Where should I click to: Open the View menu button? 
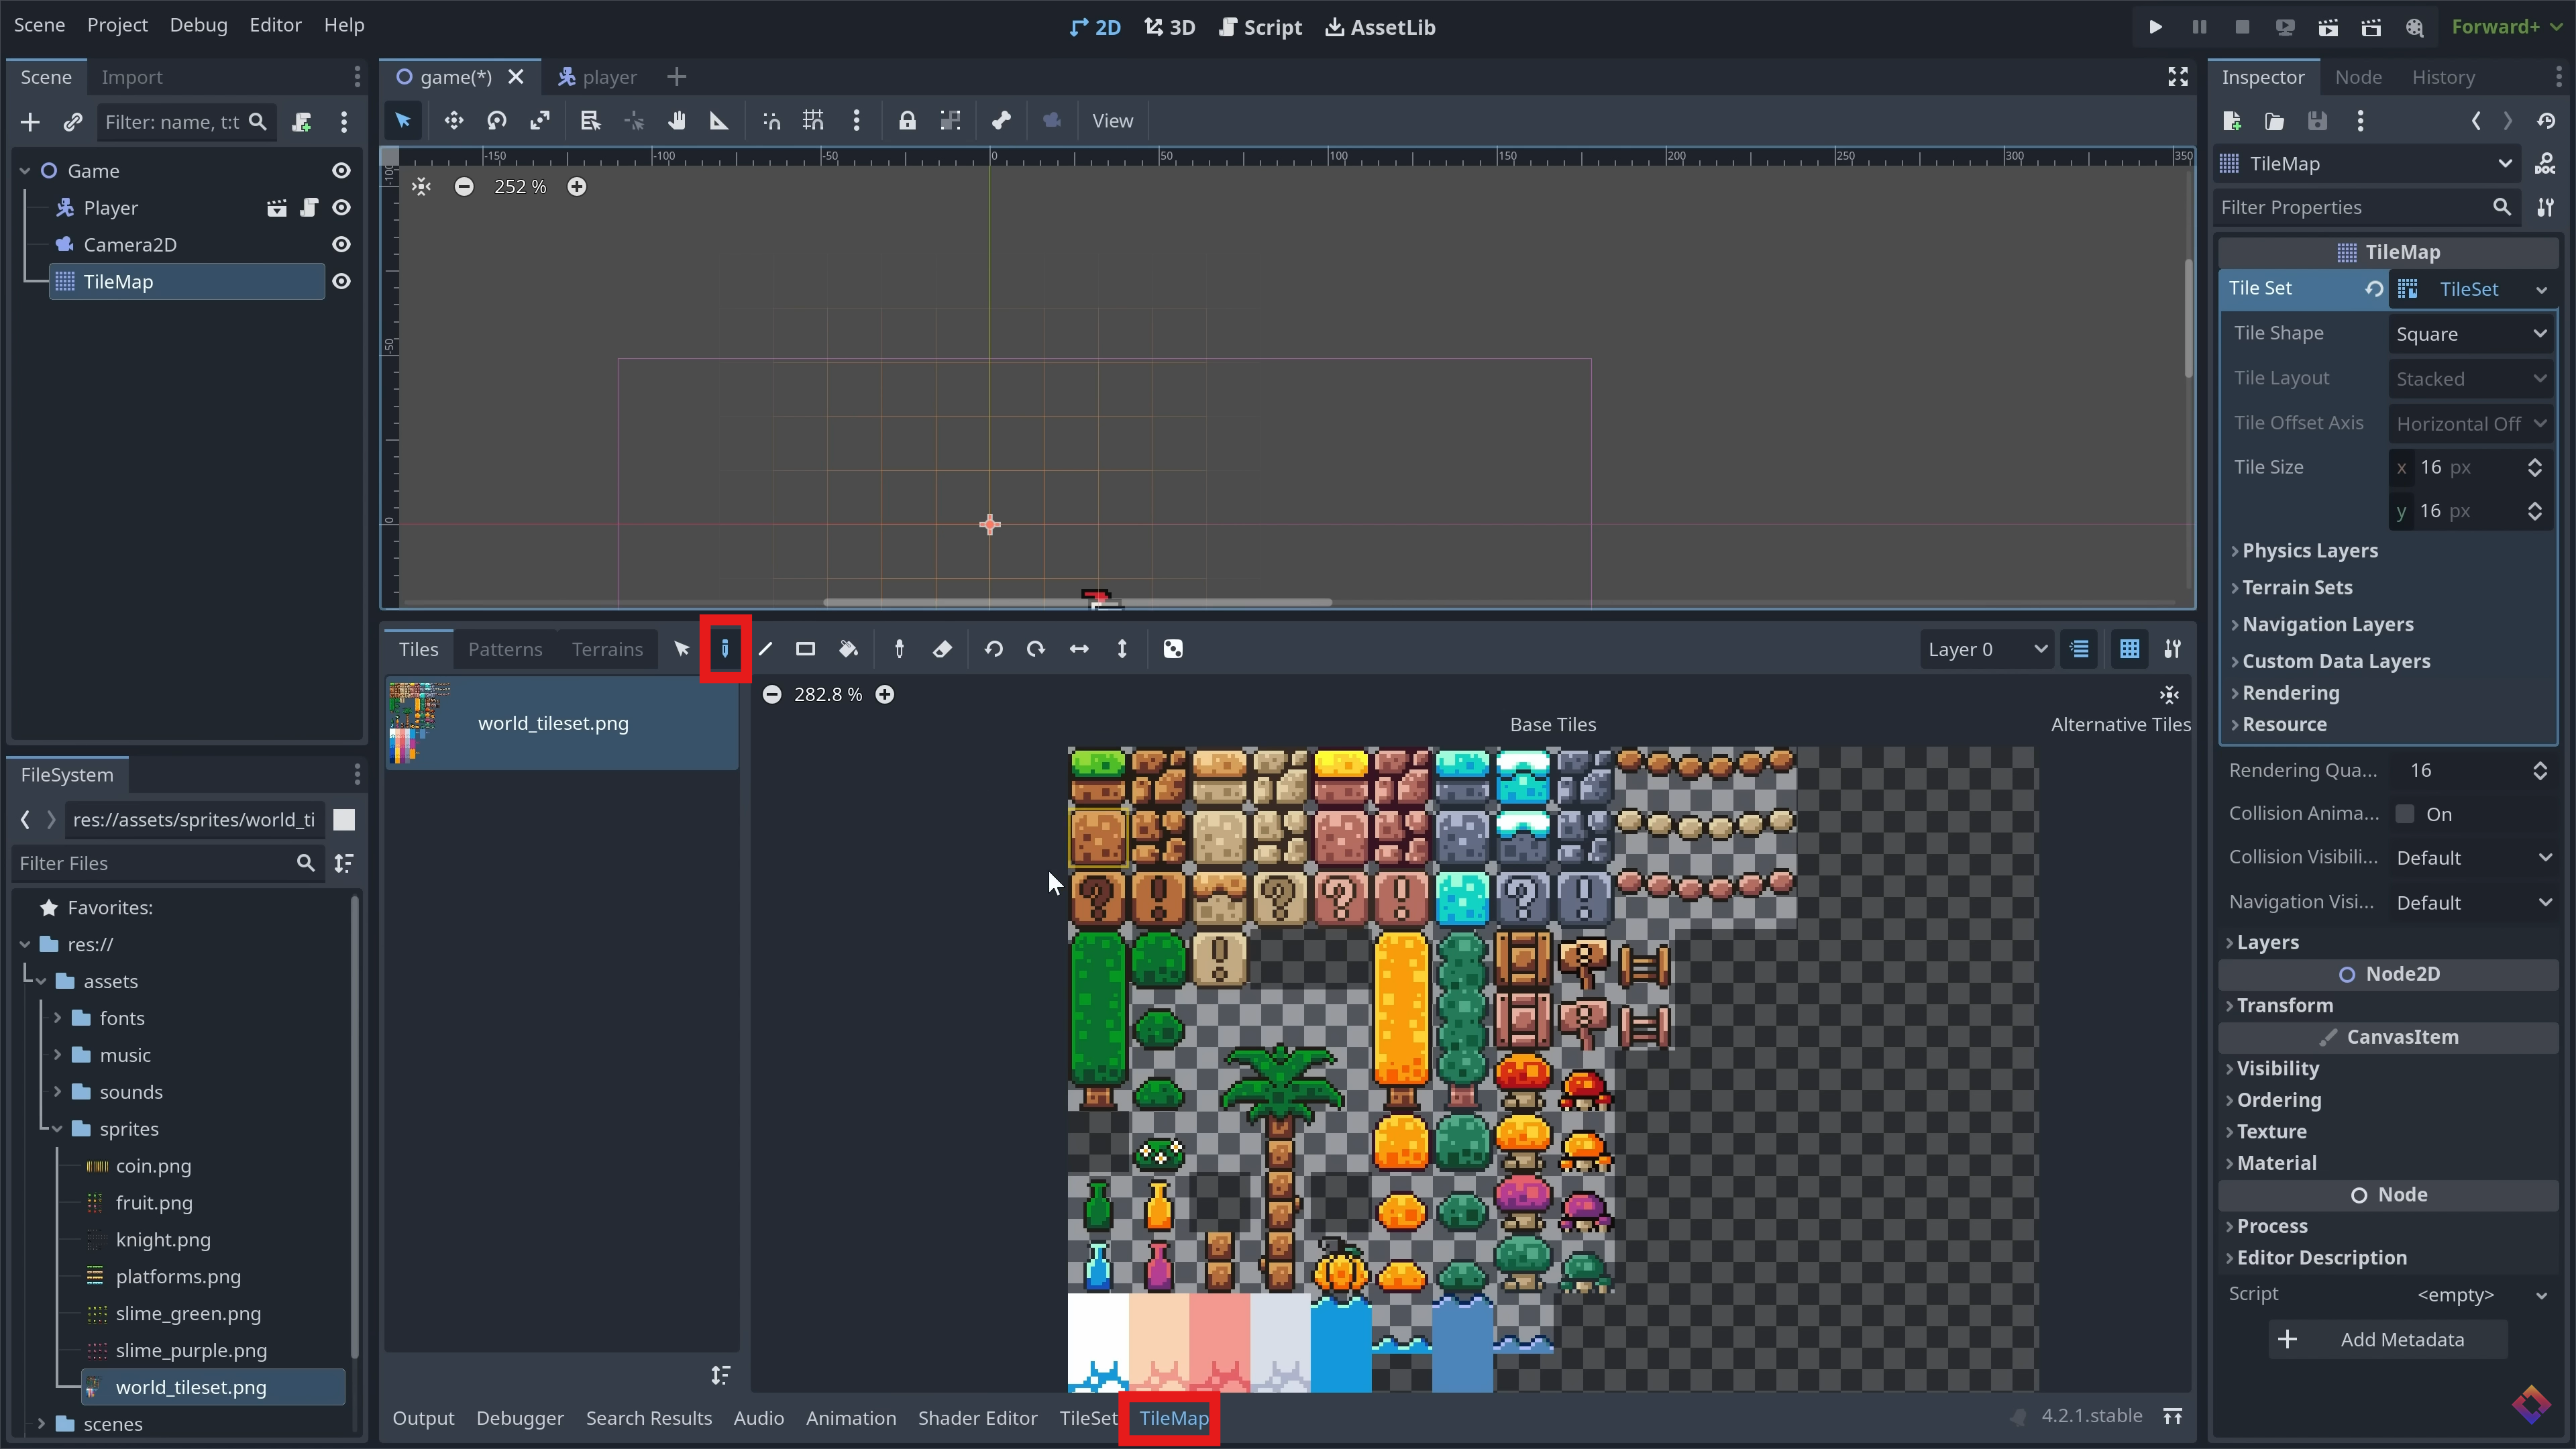[x=1112, y=121]
